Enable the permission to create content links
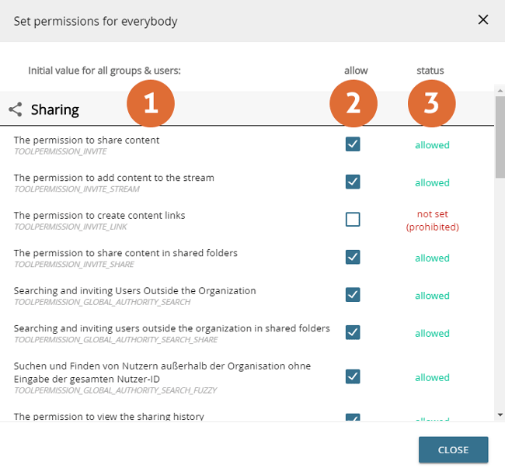505x475 pixels. click(x=353, y=220)
